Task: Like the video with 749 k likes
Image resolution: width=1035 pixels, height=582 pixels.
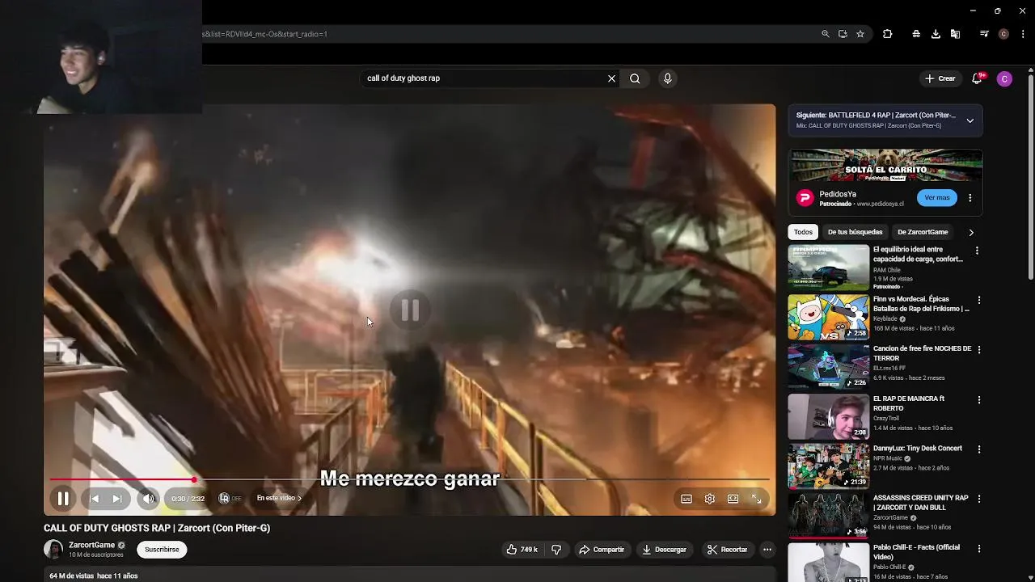Action: point(522,550)
